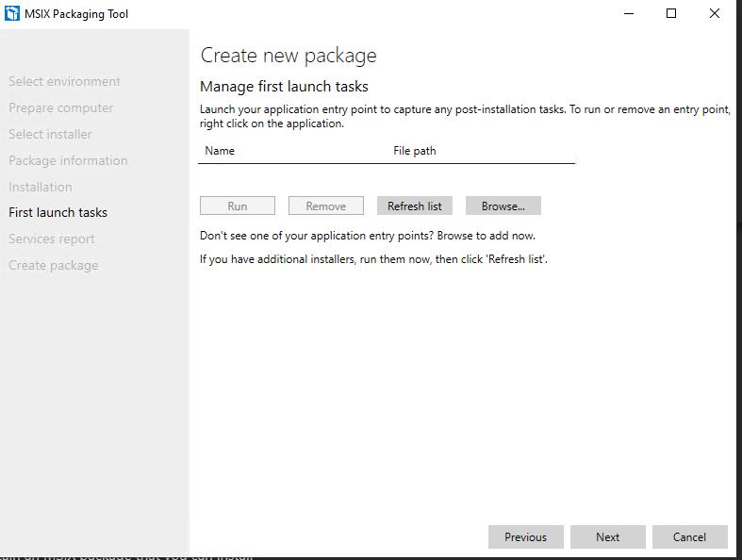The height and width of the screenshot is (560, 742).
Task: Open the 'Installation' step
Action: click(x=41, y=187)
